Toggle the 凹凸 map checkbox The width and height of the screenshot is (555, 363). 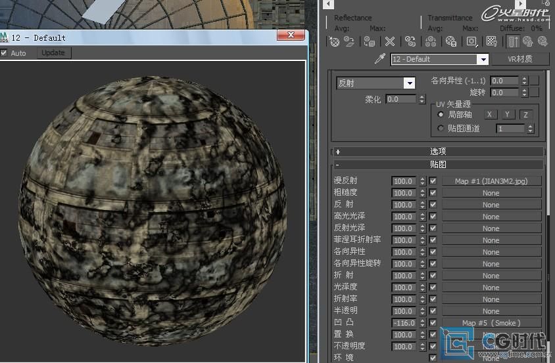pos(433,323)
